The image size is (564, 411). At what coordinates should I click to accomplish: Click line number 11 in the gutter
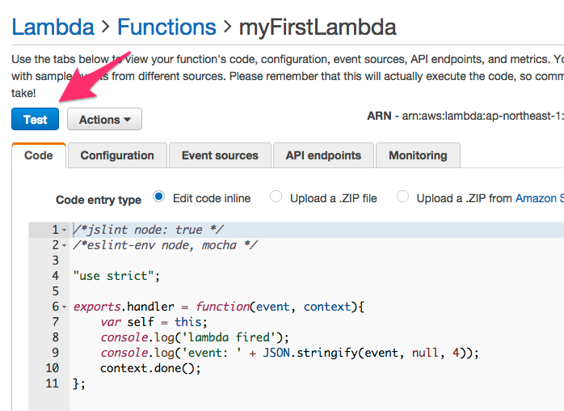tap(53, 383)
